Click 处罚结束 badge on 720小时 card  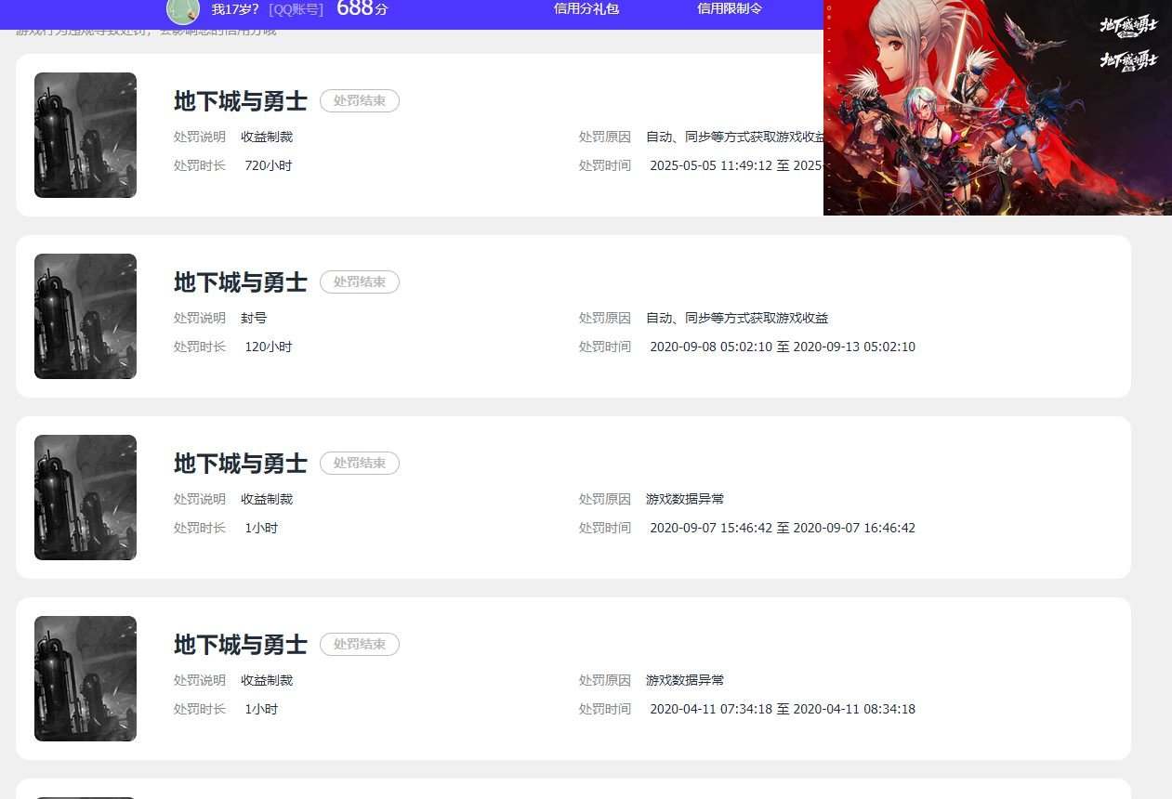tap(360, 101)
